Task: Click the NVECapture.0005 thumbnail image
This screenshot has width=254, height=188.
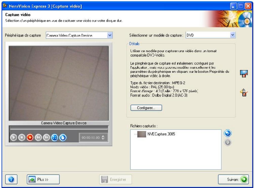Action: tap(142, 134)
